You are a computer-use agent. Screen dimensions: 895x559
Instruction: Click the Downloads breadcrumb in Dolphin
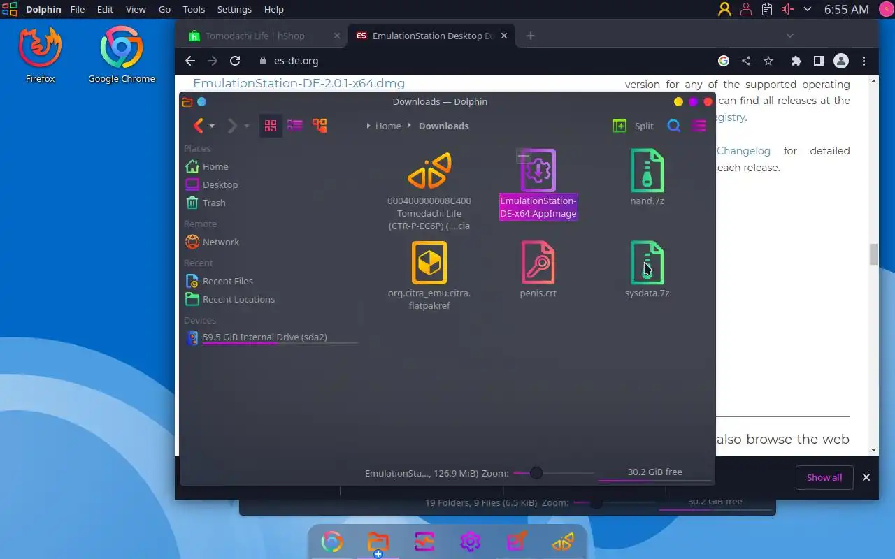443,126
